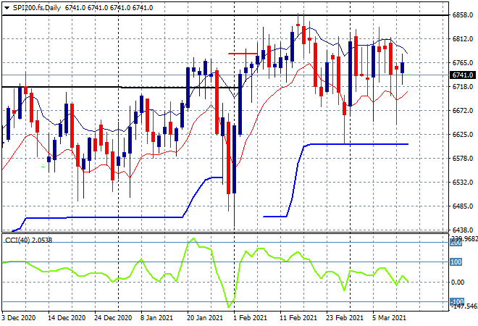Click the 8 Jan 2021 date label
The width and height of the screenshot is (478, 326).
click(x=156, y=318)
